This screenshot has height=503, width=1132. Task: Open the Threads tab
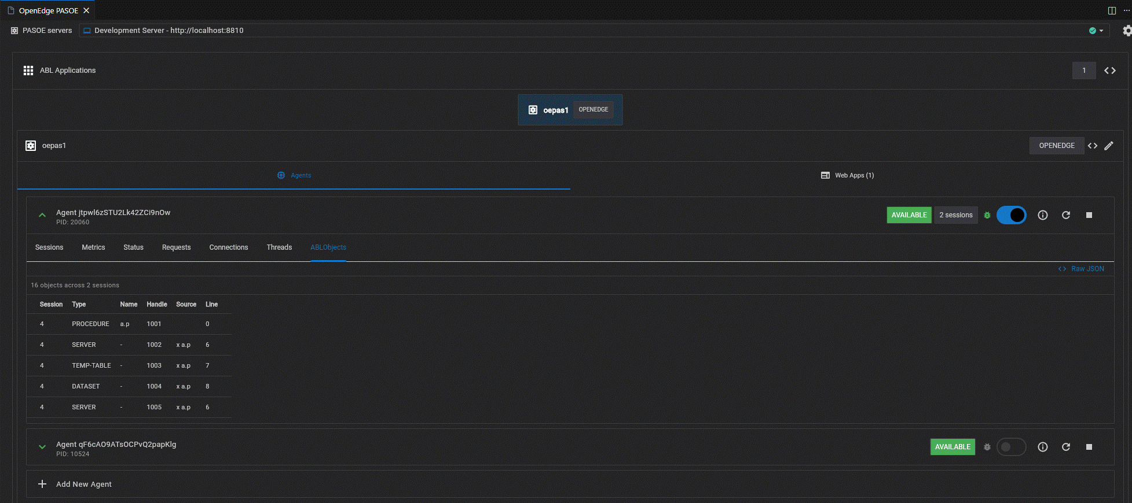[279, 247]
